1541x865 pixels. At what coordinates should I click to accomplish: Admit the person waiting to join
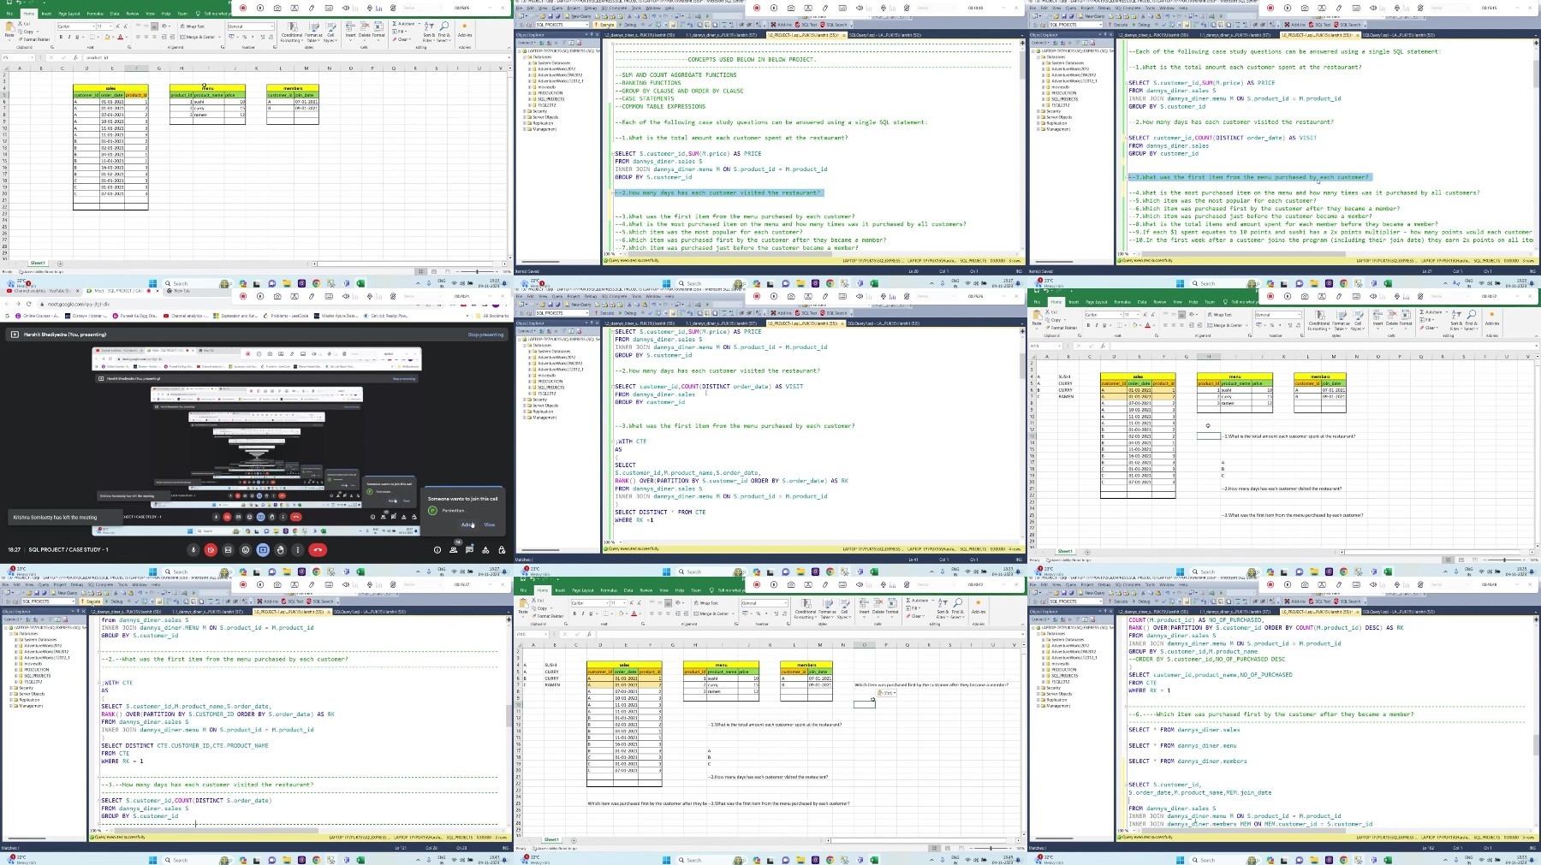click(x=467, y=524)
